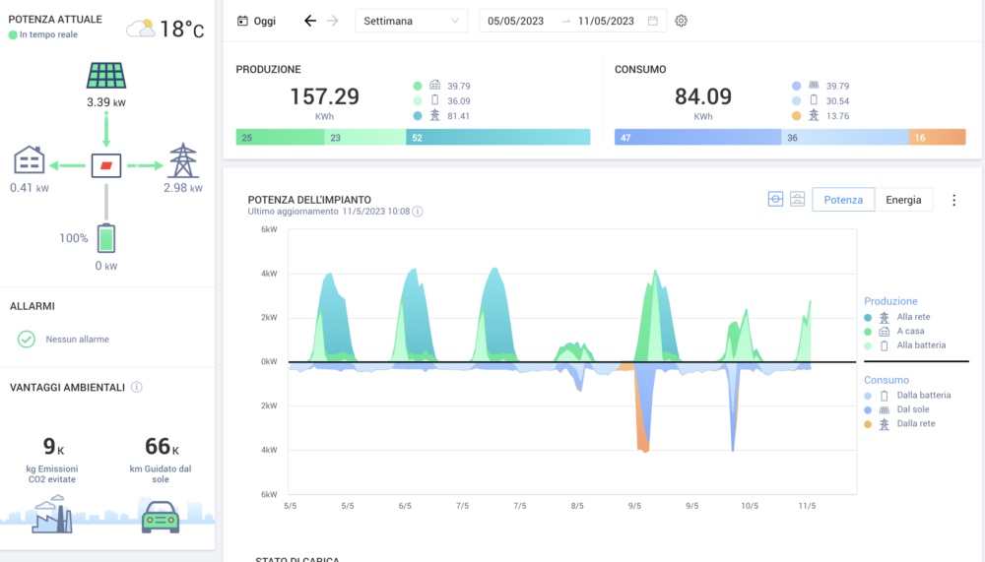
Task: Click the power grid pylon icon
Action: click(182, 161)
